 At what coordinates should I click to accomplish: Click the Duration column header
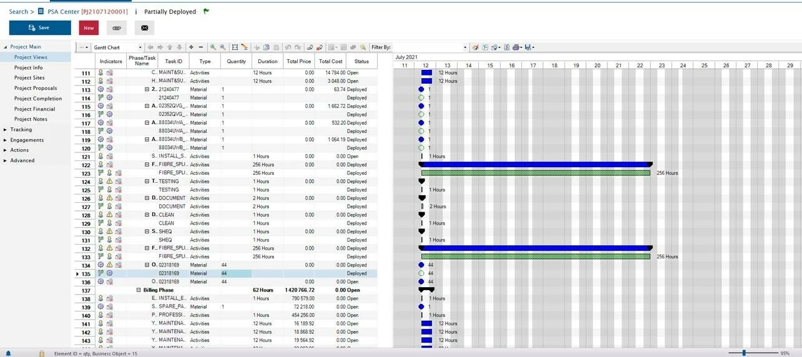268,61
